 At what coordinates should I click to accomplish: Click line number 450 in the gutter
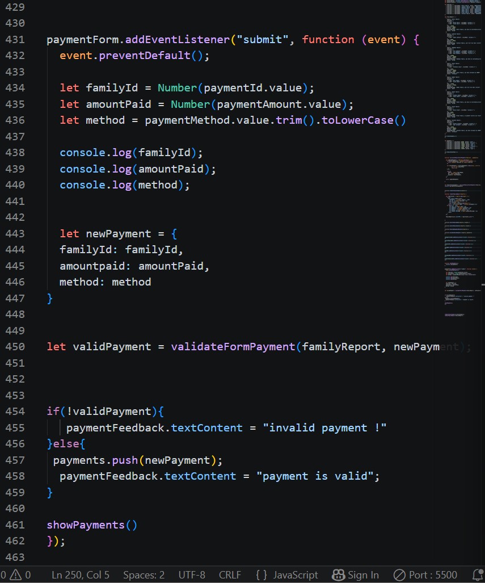pos(15,346)
